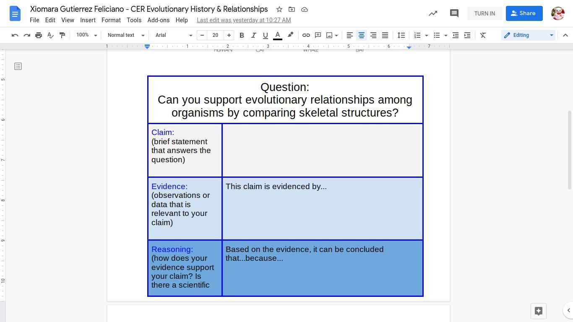Screen dimensions: 573x322
Task: Open the Add-ons menu
Action: [158, 20]
